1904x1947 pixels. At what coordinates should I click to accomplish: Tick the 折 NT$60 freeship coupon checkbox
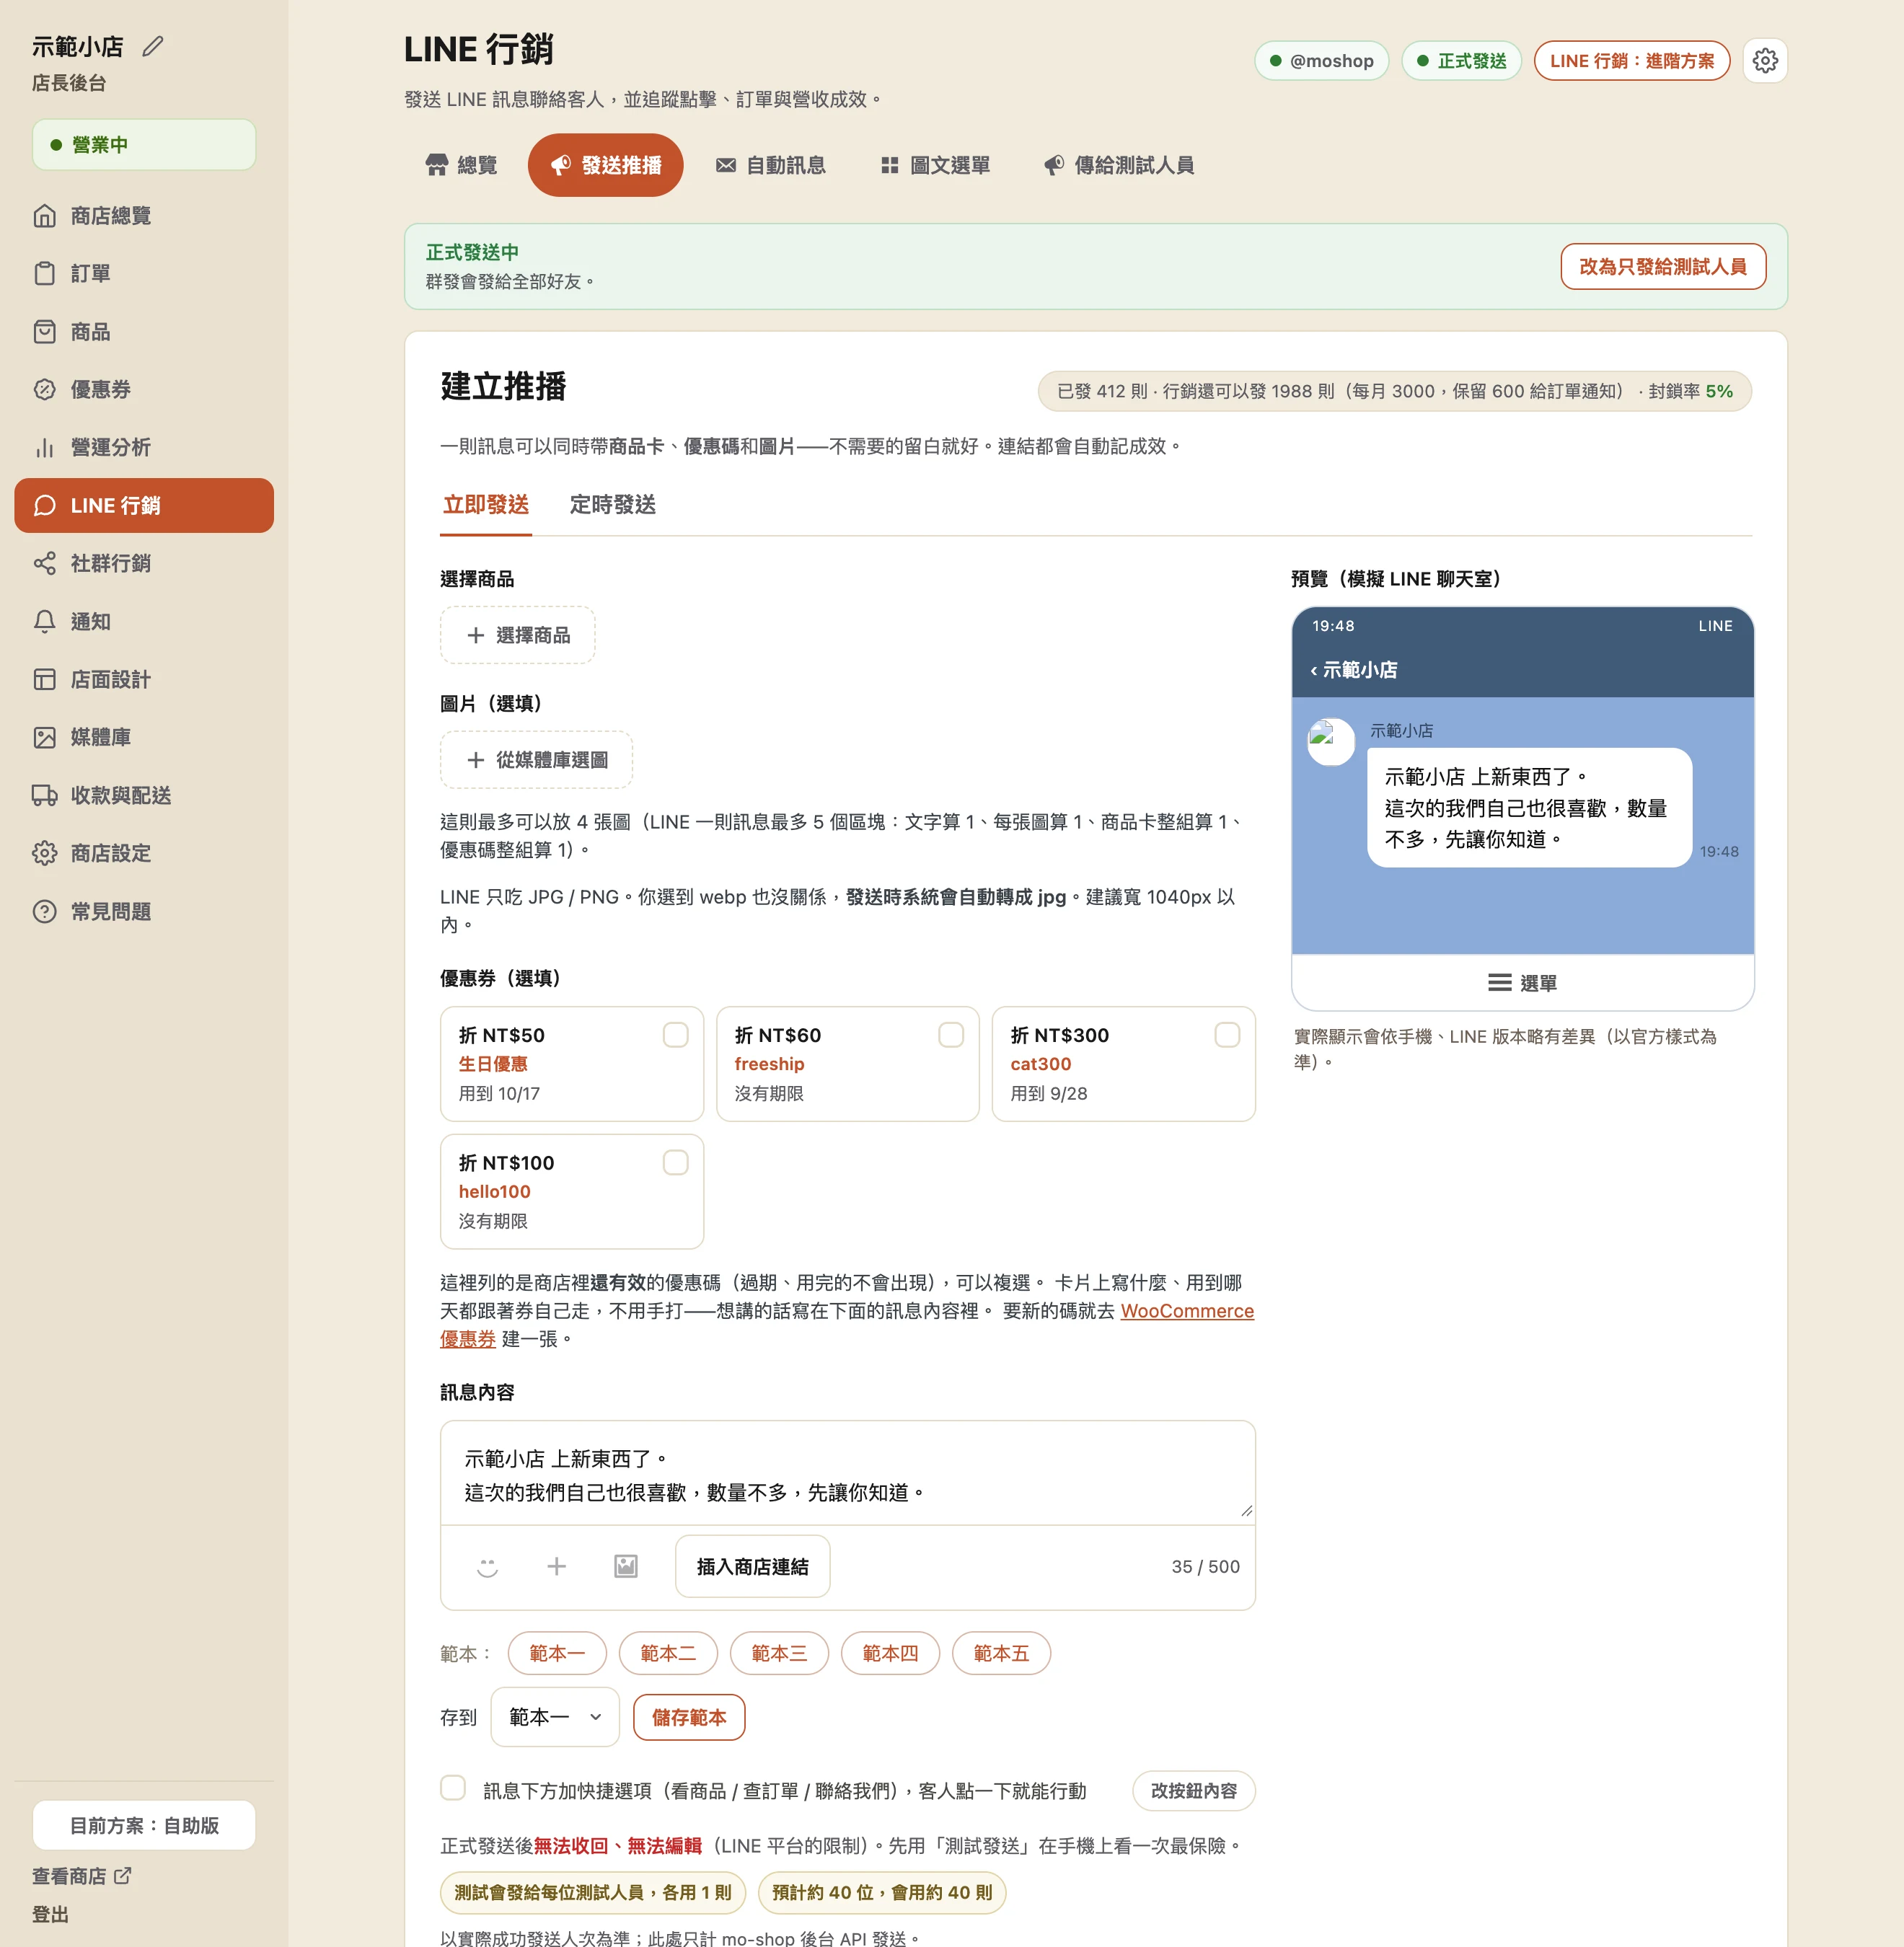(x=951, y=1035)
